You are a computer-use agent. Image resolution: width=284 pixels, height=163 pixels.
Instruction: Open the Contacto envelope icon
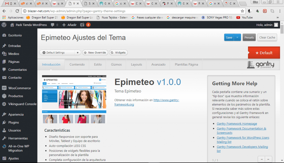click(4, 77)
